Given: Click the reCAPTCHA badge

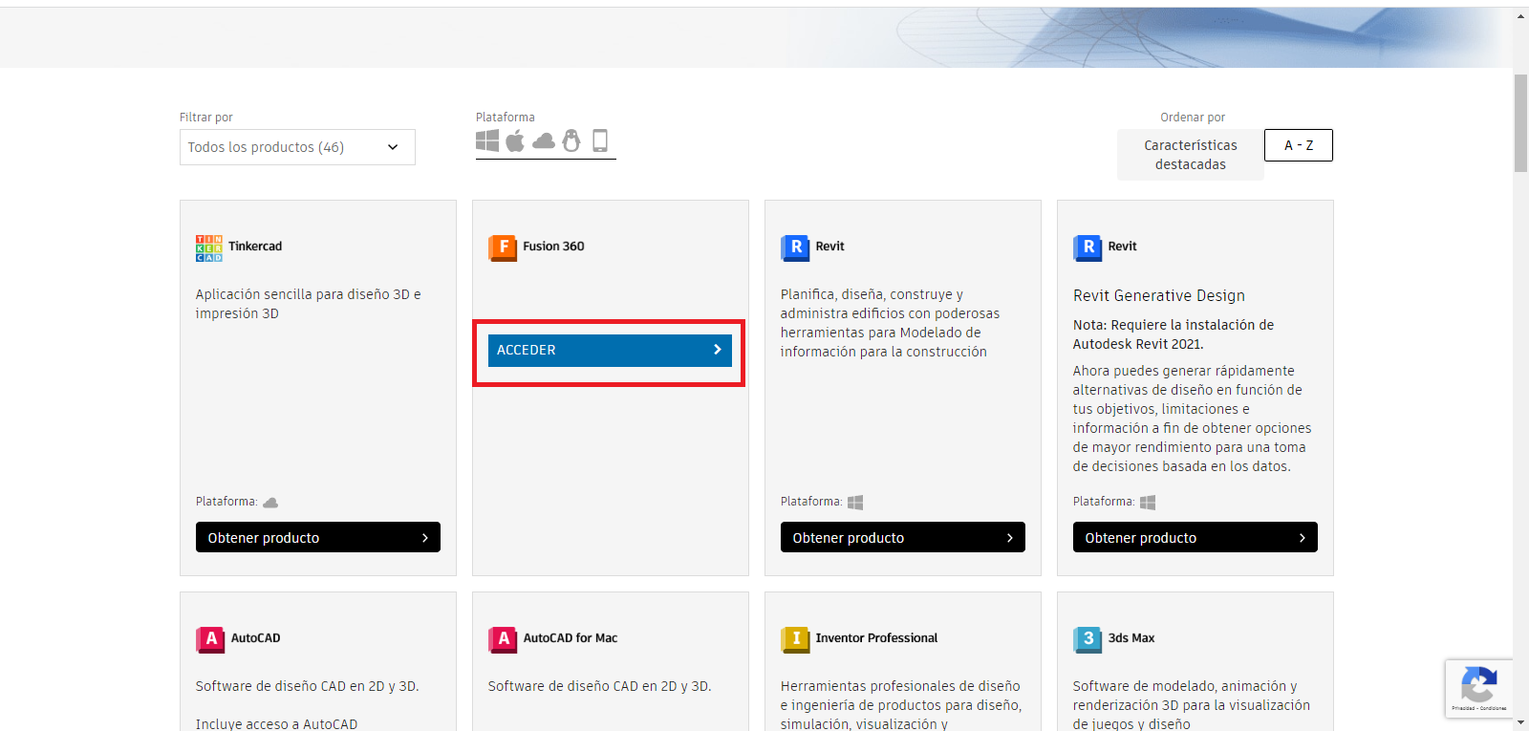Looking at the screenshot, I should coord(1478,688).
